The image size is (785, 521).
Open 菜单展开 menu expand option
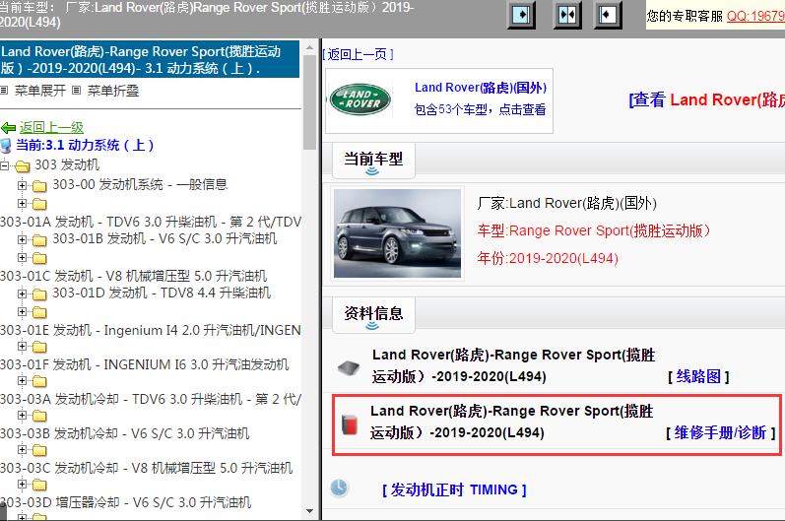click(x=40, y=91)
